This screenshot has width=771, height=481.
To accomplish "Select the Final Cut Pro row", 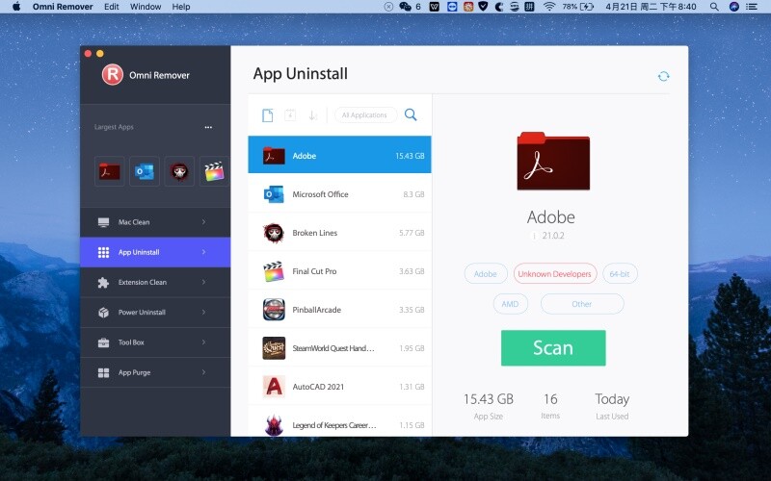I will tap(339, 271).
